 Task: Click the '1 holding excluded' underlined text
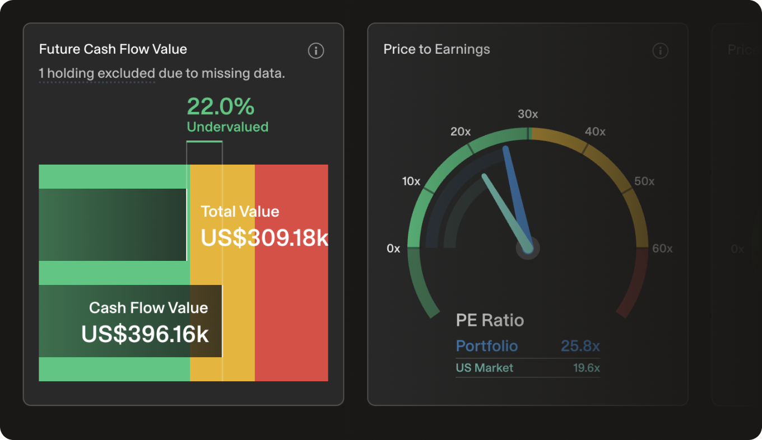[x=96, y=73]
